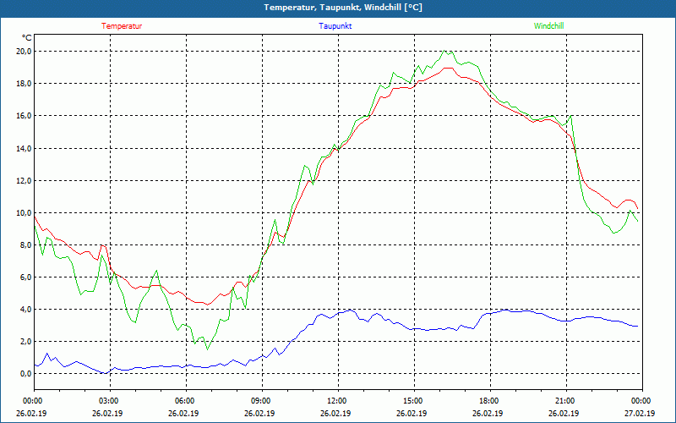Click the green Windchill legend label
Image resolution: width=676 pixels, height=423 pixels.
[548, 26]
